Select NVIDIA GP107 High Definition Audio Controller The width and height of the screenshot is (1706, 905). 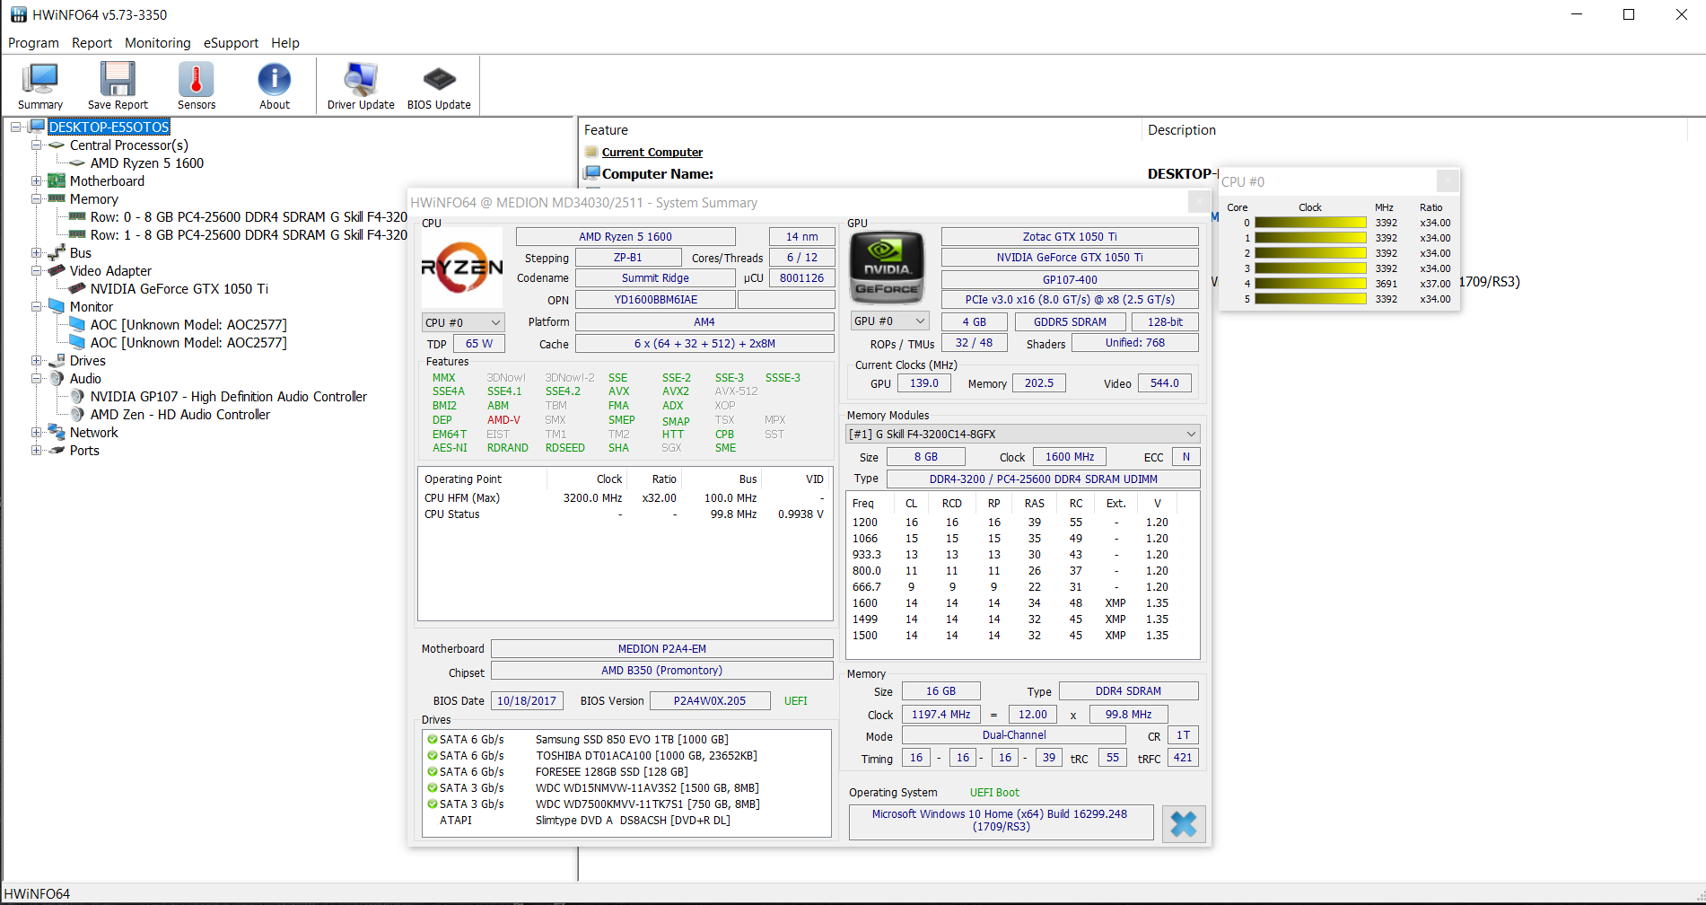(229, 396)
